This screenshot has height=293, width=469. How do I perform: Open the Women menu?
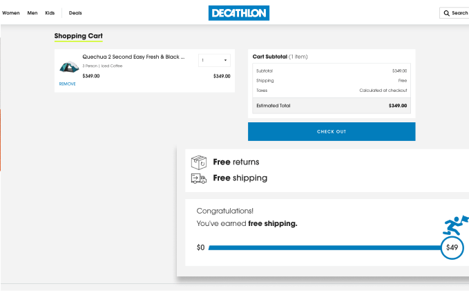coord(10,13)
